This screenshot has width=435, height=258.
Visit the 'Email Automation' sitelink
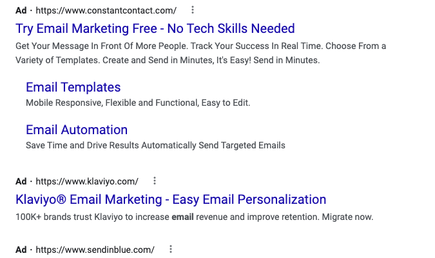click(x=77, y=130)
